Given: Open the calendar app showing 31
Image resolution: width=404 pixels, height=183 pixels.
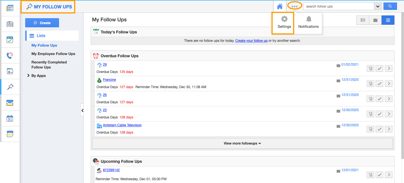Looking at the screenshot, I should (10, 118).
